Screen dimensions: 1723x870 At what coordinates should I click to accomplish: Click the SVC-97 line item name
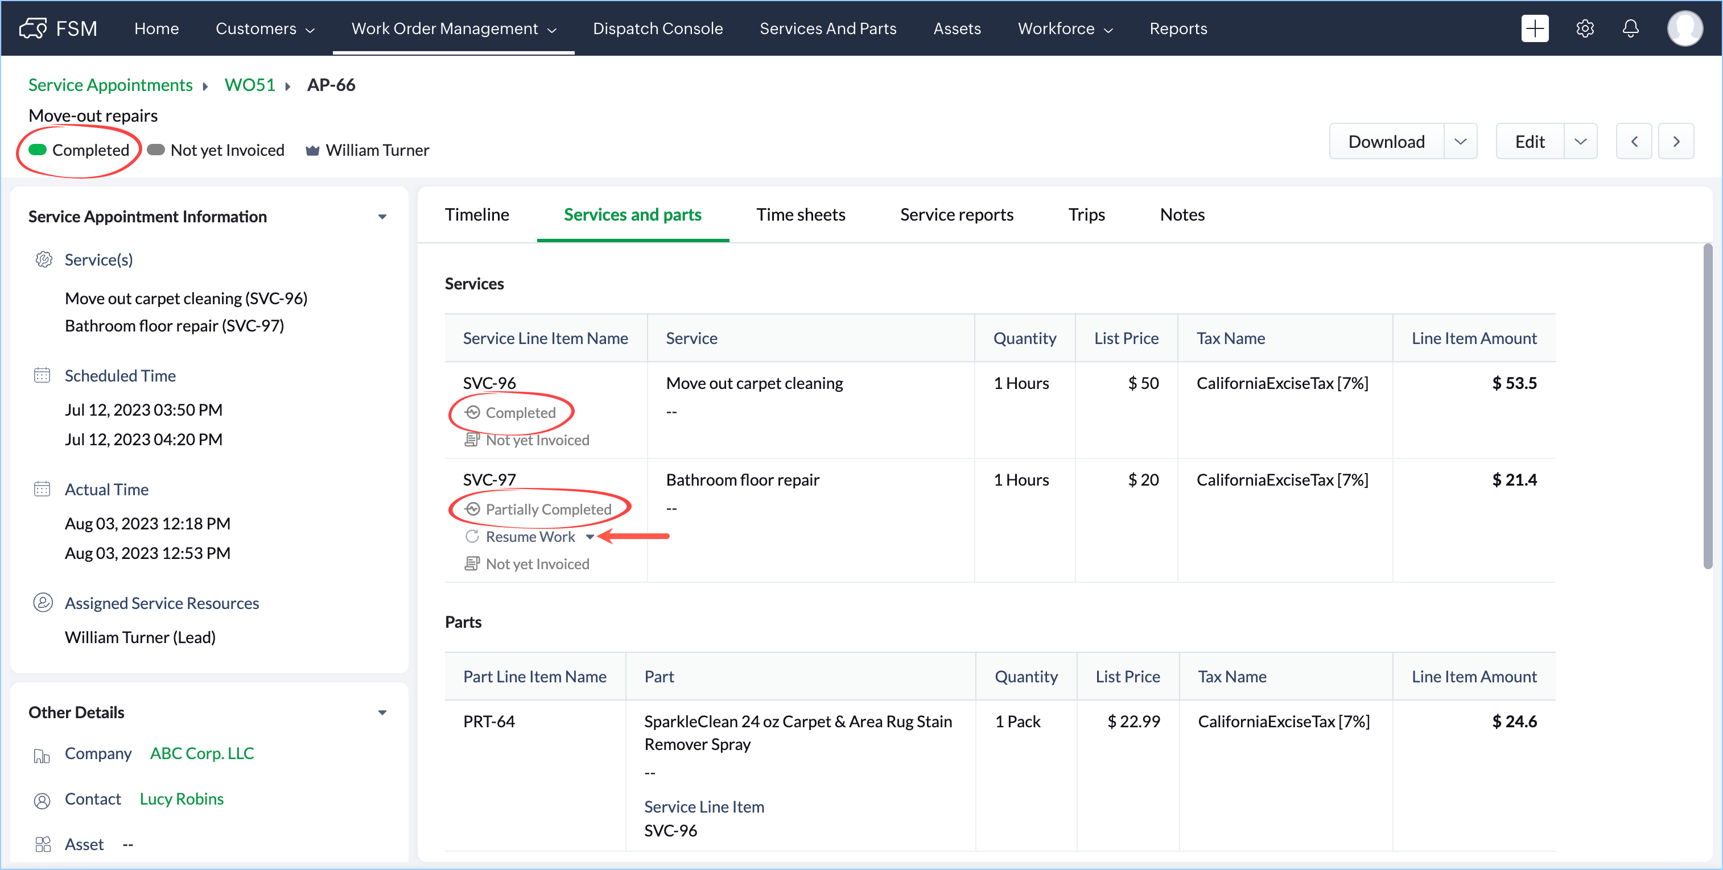tap(489, 480)
